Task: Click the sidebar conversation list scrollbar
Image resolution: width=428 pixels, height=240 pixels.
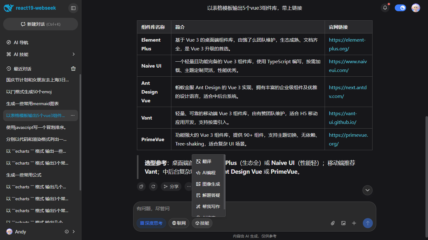Action: [80, 132]
